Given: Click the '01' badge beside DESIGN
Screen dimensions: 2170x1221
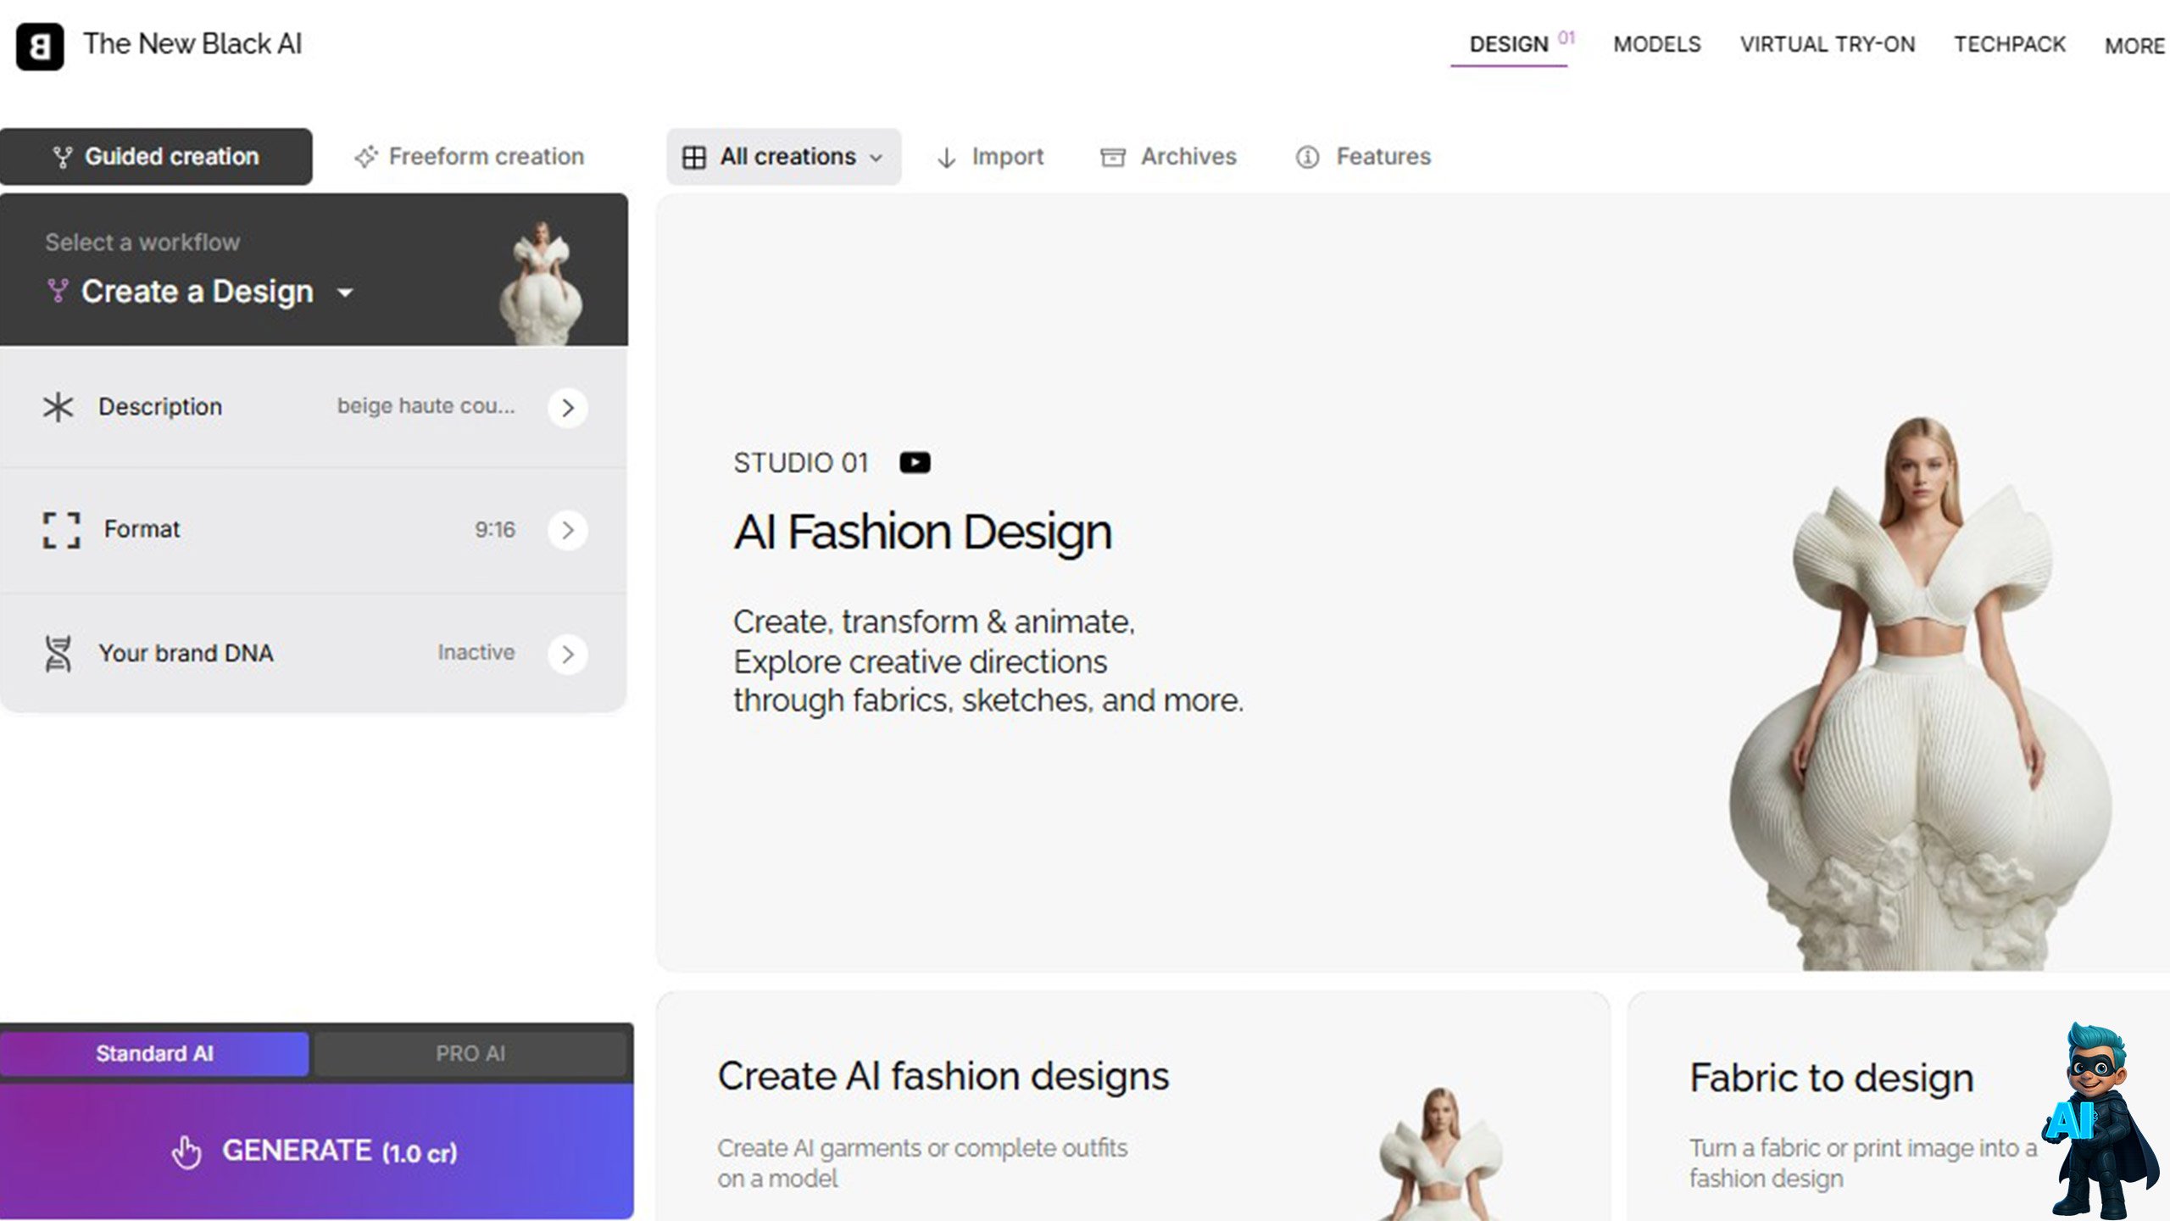Looking at the screenshot, I should click(1566, 37).
